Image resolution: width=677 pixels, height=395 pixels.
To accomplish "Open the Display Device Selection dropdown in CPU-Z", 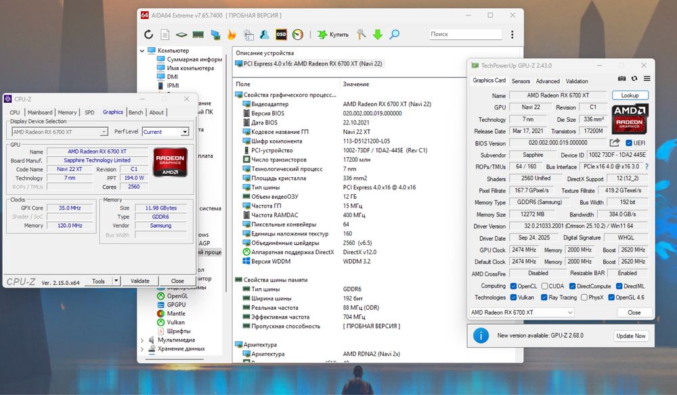I will click(59, 131).
